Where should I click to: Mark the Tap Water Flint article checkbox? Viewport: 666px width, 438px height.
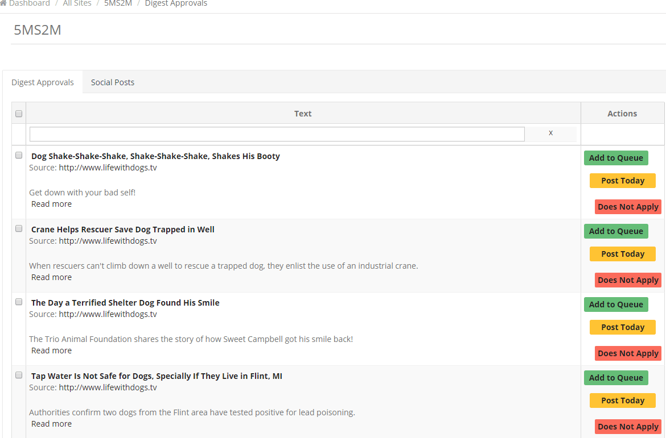pyautogui.click(x=19, y=375)
